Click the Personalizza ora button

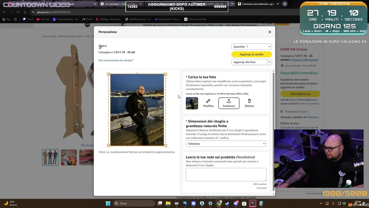point(300,94)
